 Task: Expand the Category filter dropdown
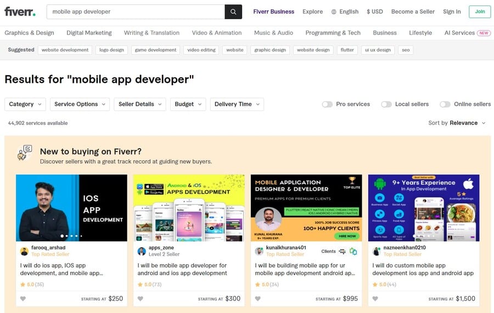25,104
